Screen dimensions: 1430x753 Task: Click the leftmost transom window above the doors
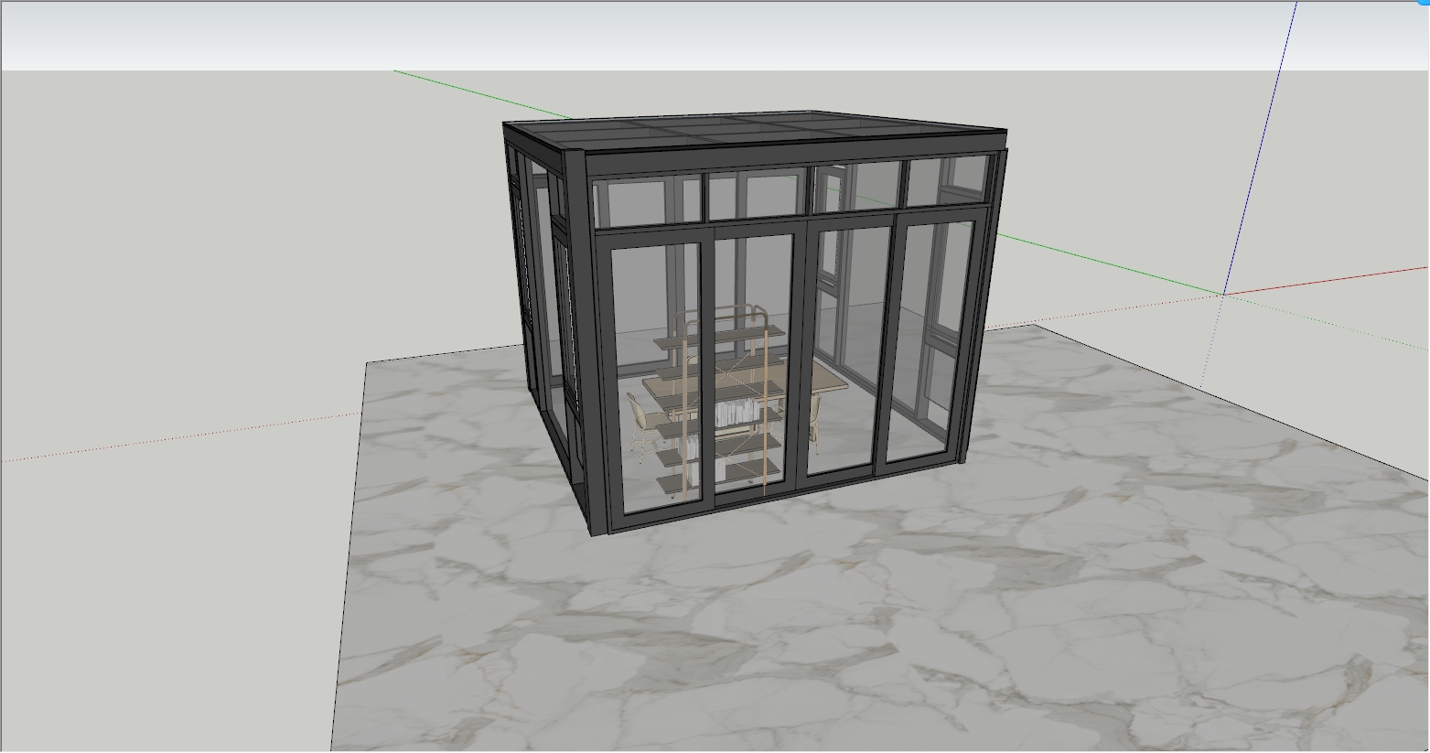pos(646,202)
